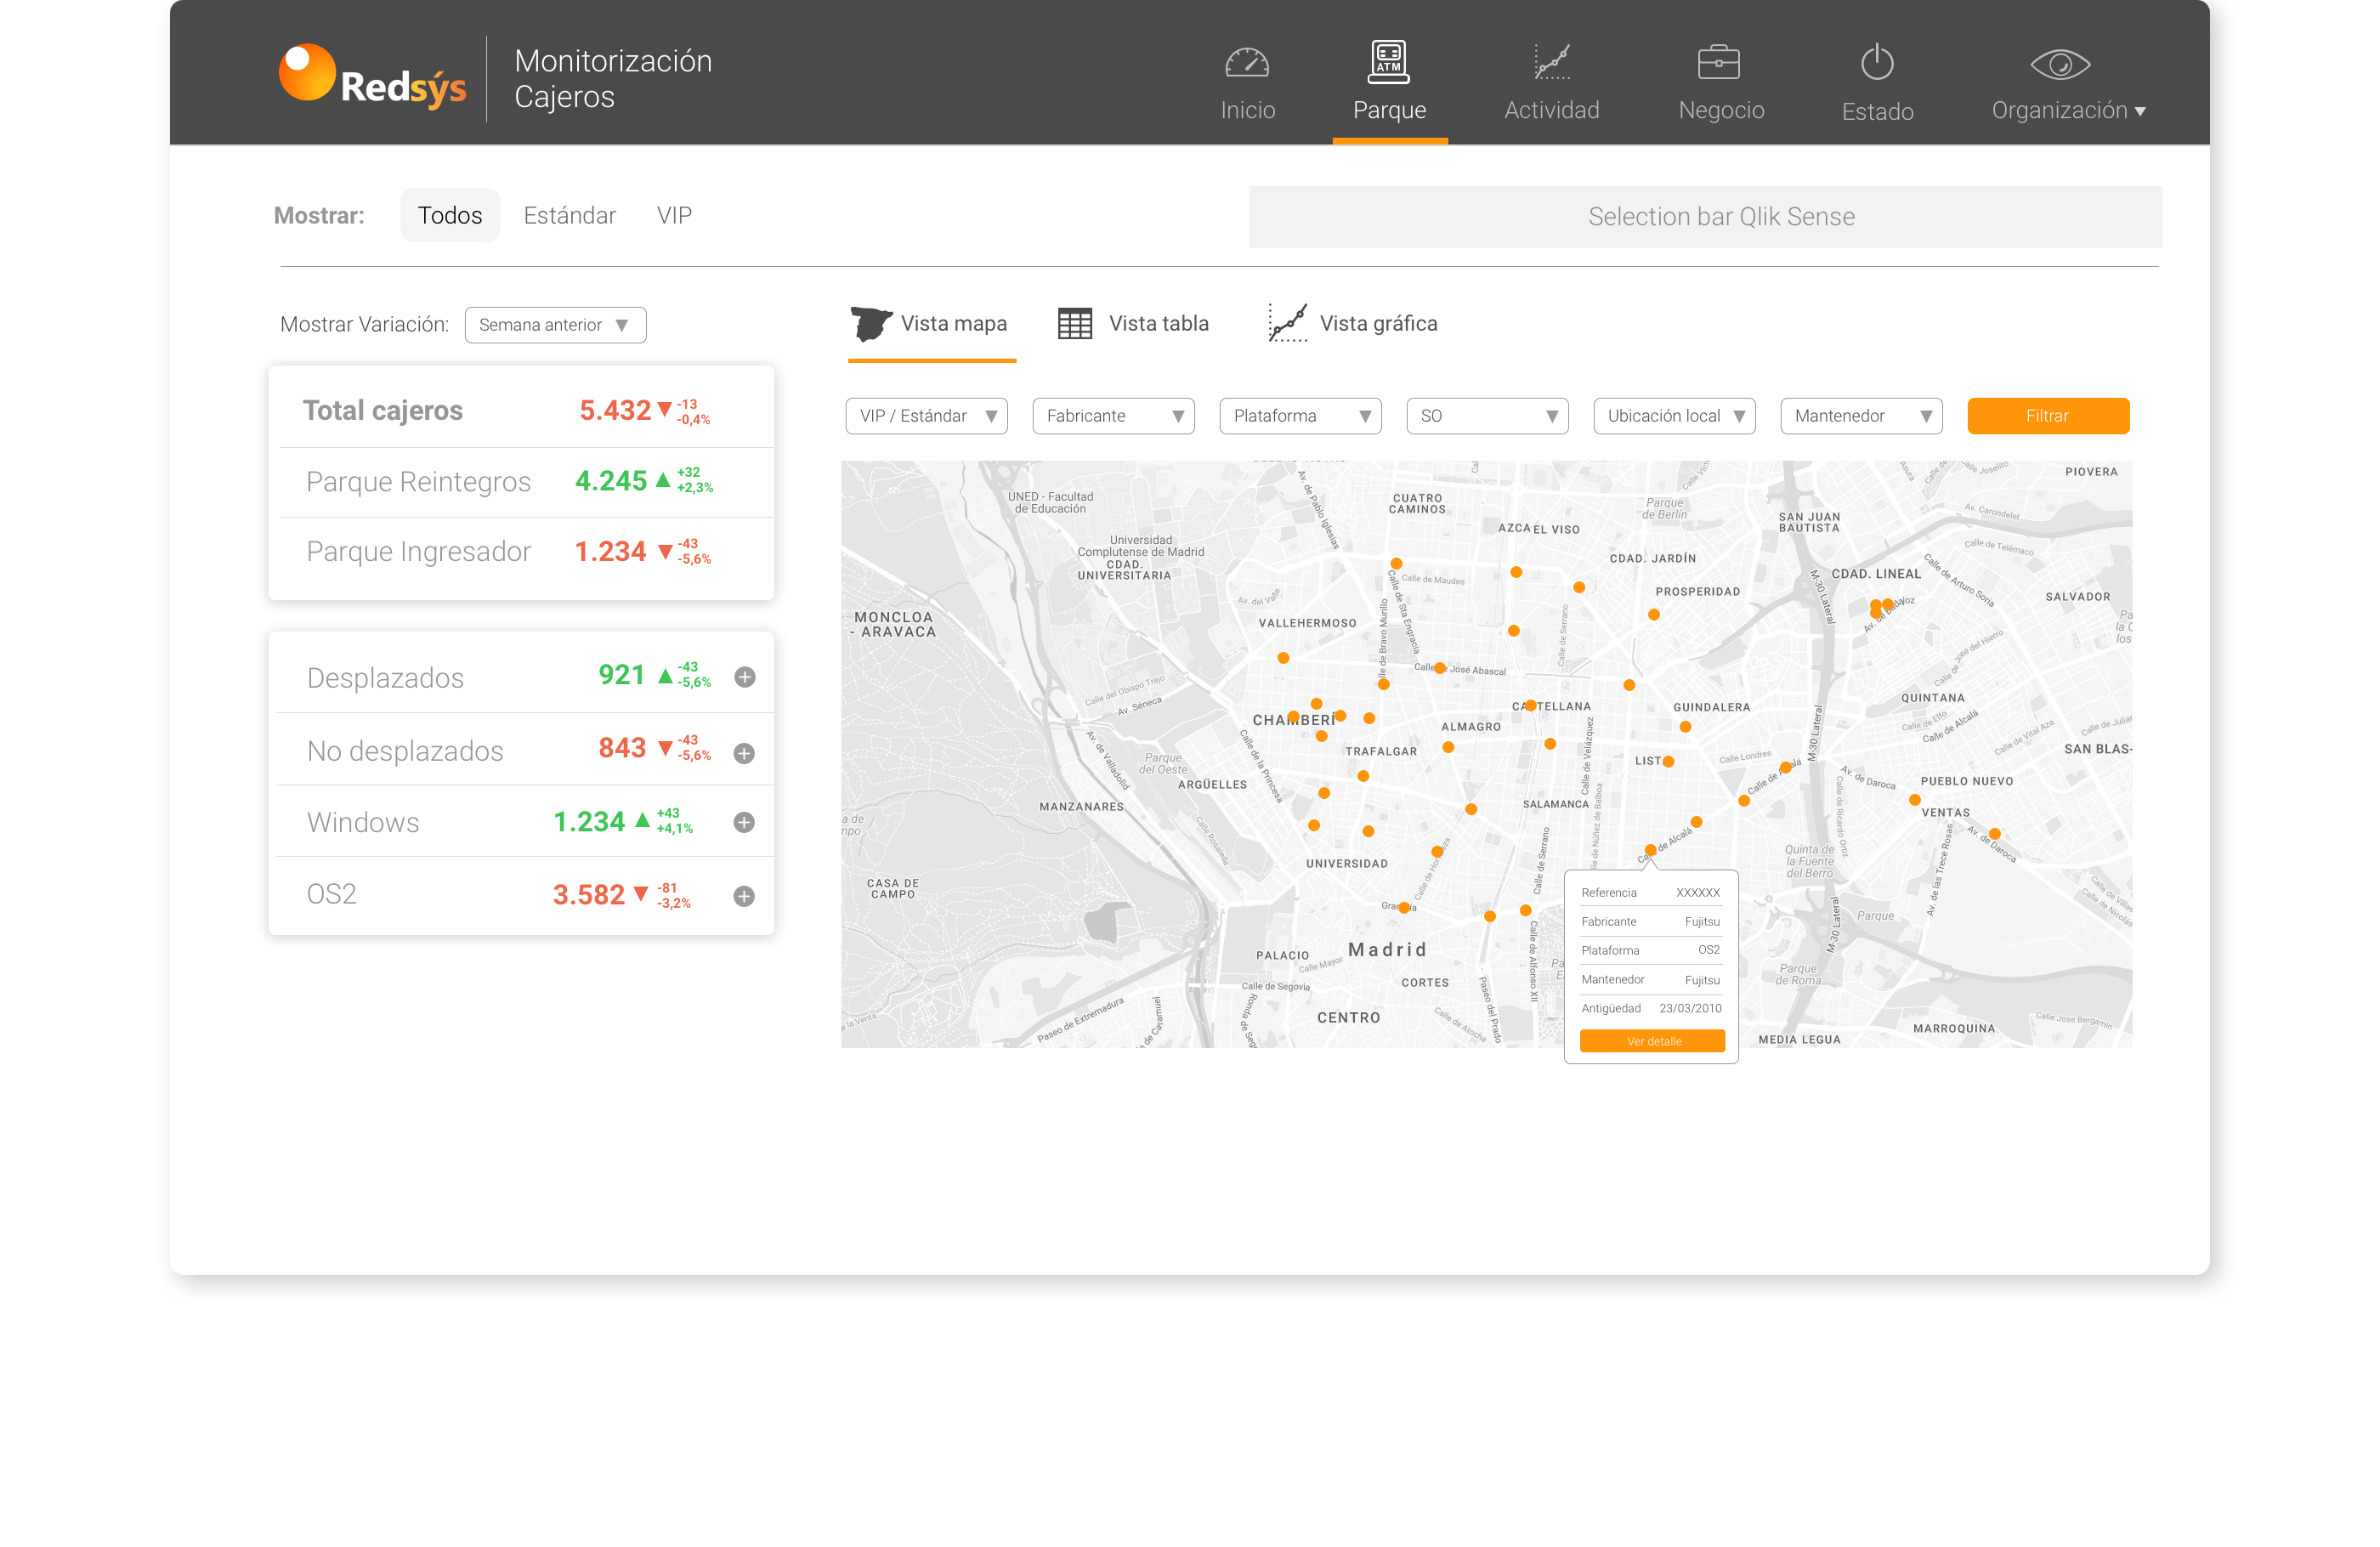Switch to the Vista mapa tab
The image size is (2380, 1547).
click(x=931, y=324)
